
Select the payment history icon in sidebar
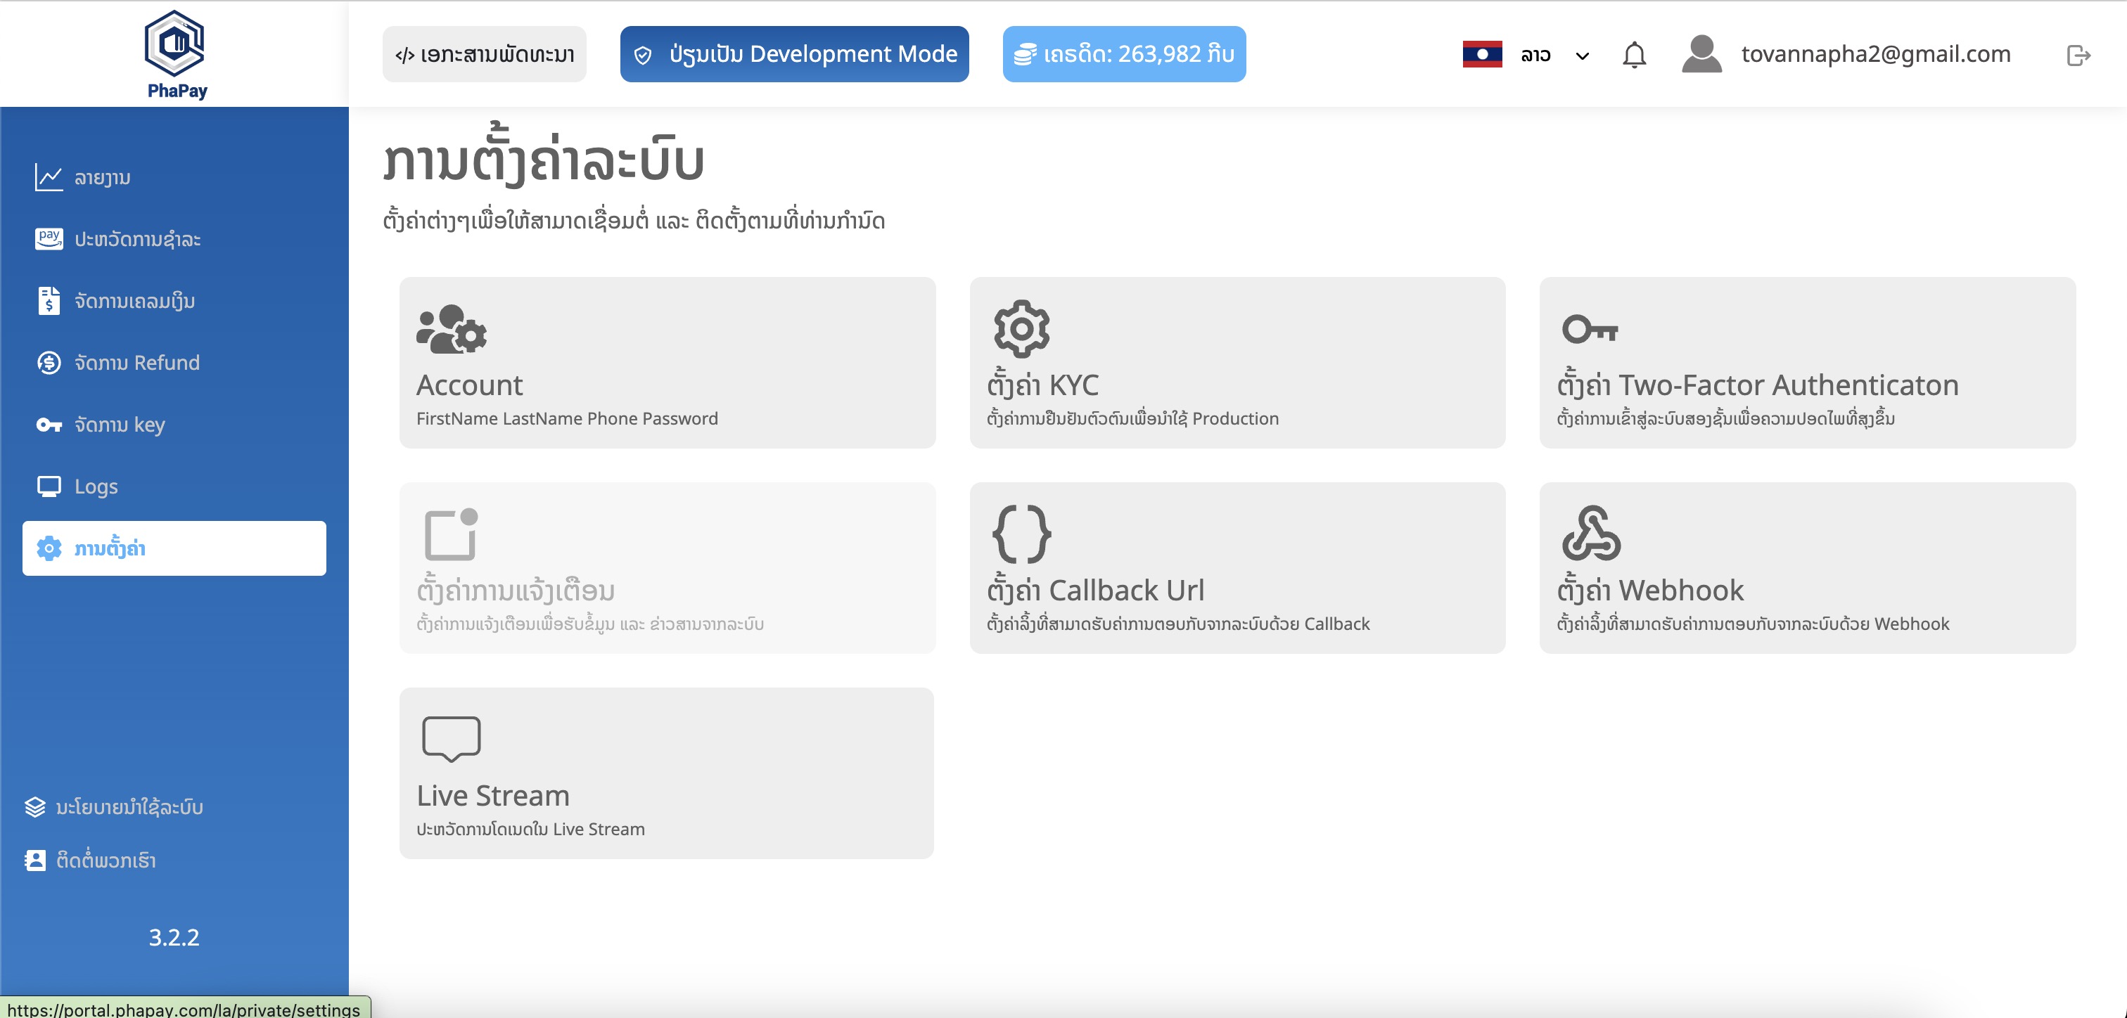coord(51,238)
